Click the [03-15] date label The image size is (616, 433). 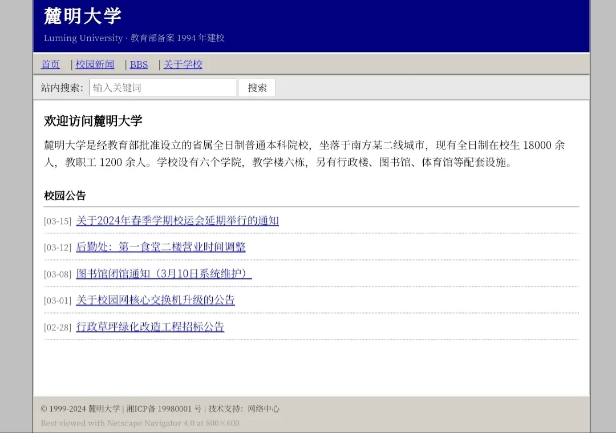pos(58,221)
